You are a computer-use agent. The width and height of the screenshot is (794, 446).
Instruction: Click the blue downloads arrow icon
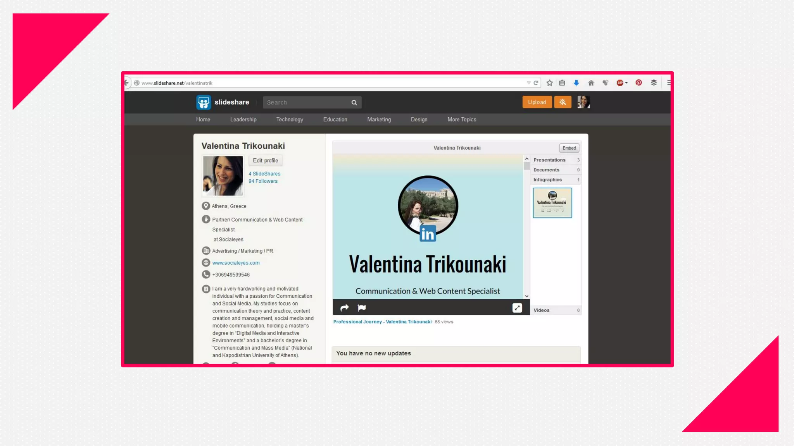pyautogui.click(x=576, y=83)
